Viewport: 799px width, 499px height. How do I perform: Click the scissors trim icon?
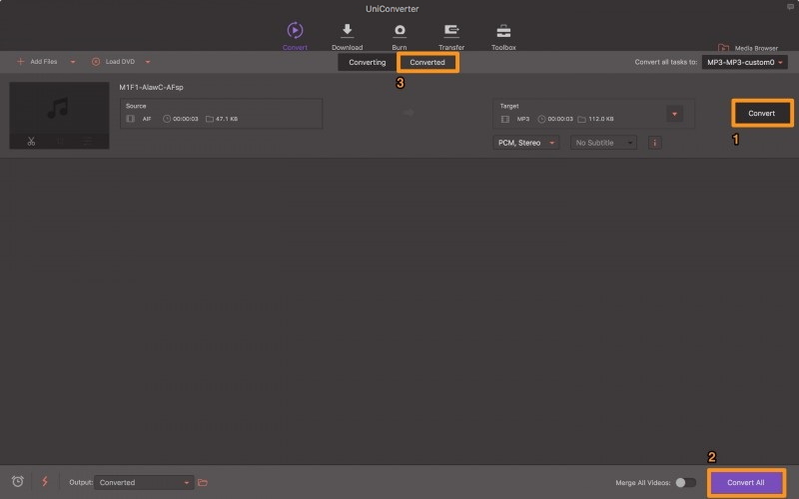coord(32,142)
